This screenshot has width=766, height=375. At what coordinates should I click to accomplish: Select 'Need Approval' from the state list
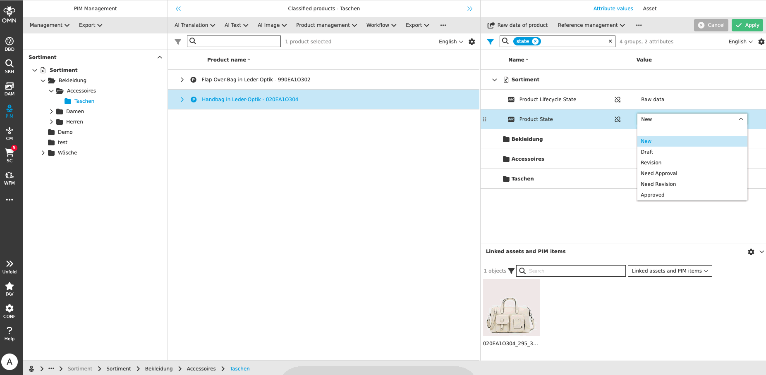pos(658,173)
